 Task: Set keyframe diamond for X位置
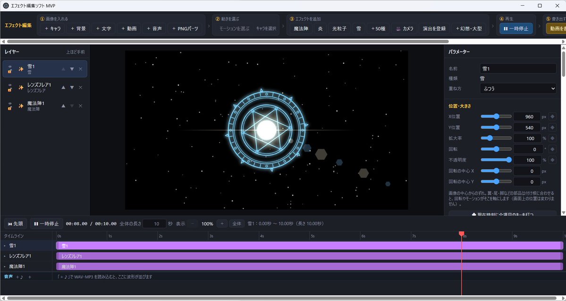tap(552, 117)
